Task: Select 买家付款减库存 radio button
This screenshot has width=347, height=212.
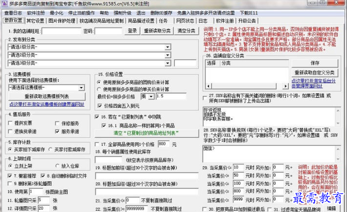Action: coord(50,149)
